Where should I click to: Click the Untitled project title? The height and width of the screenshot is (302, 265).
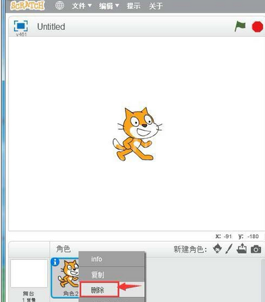tap(51, 27)
